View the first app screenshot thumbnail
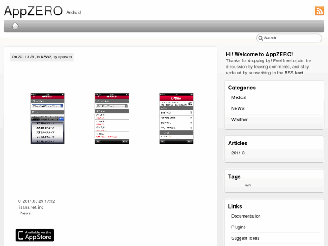 click(x=47, y=119)
